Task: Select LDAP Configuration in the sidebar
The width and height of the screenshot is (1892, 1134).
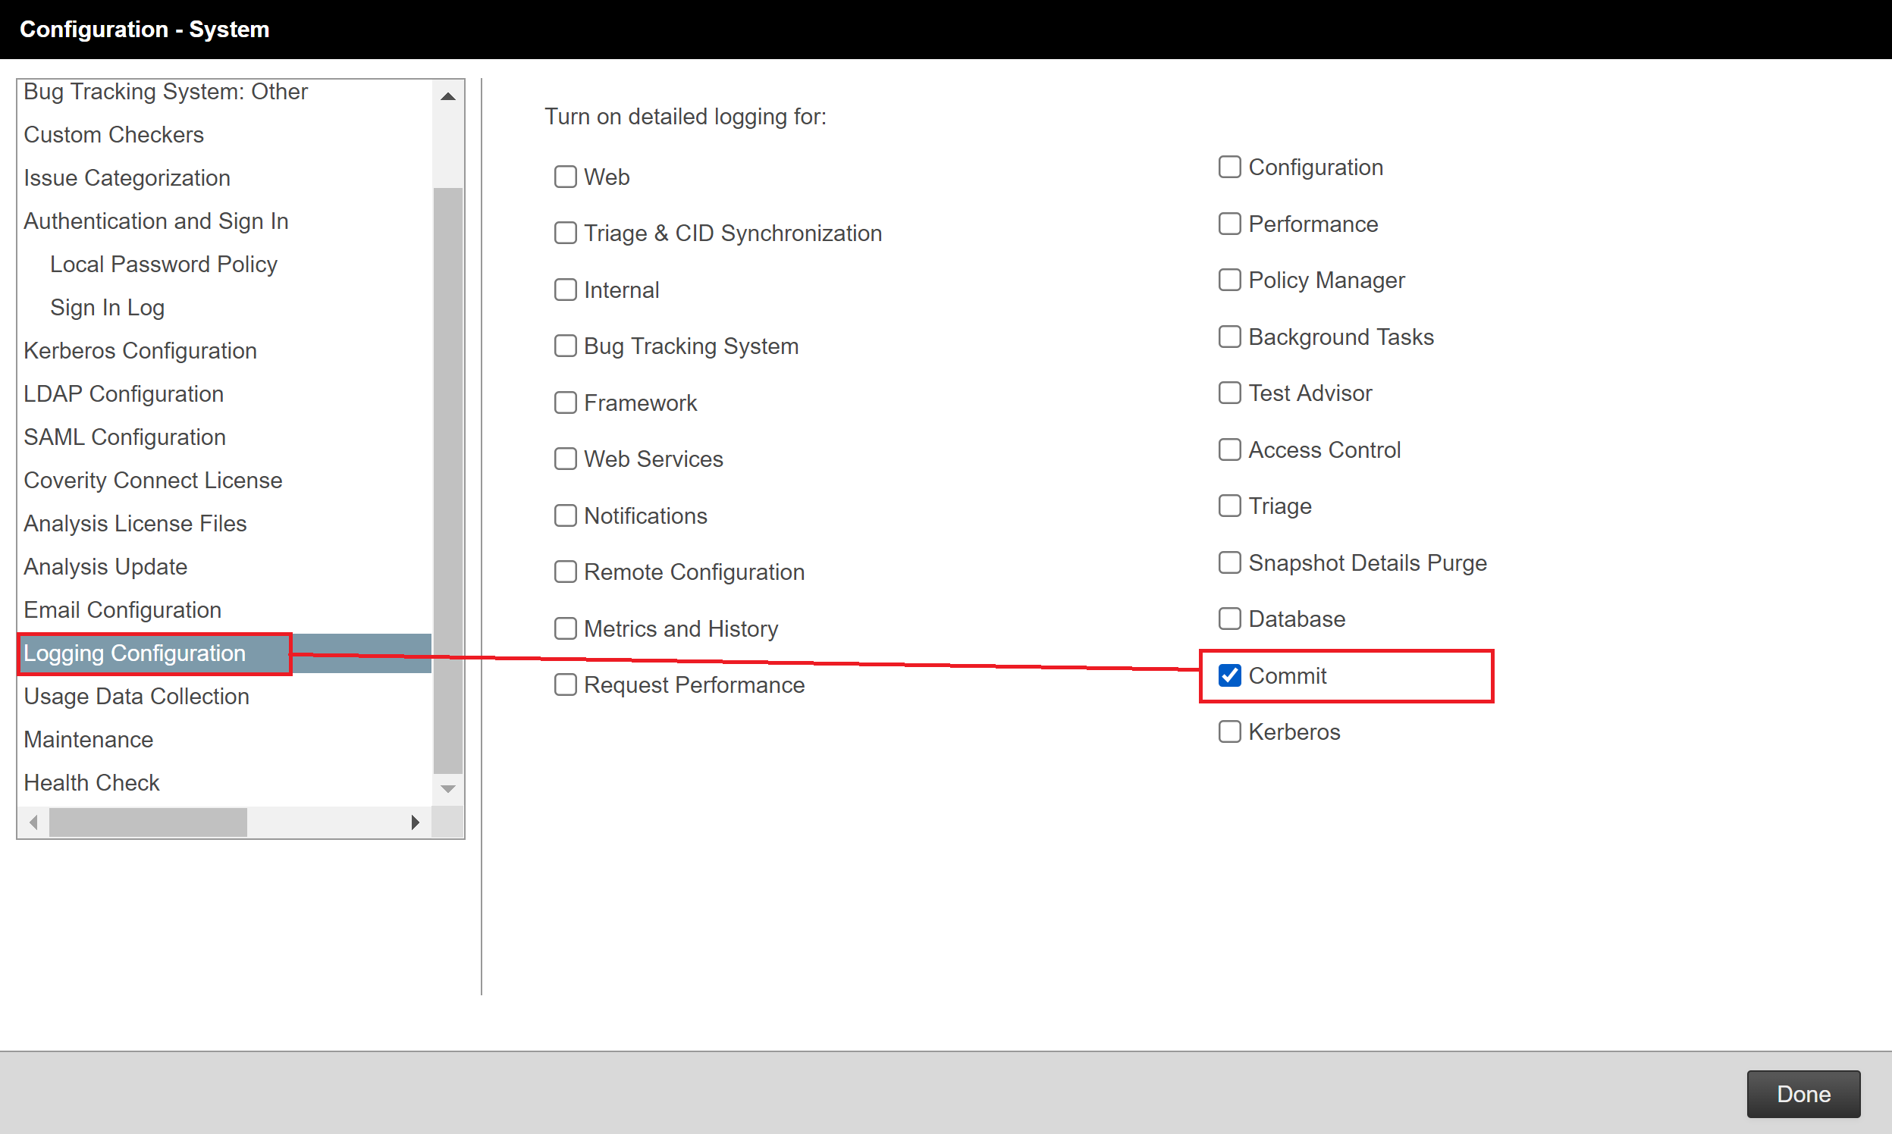Action: point(123,393)
